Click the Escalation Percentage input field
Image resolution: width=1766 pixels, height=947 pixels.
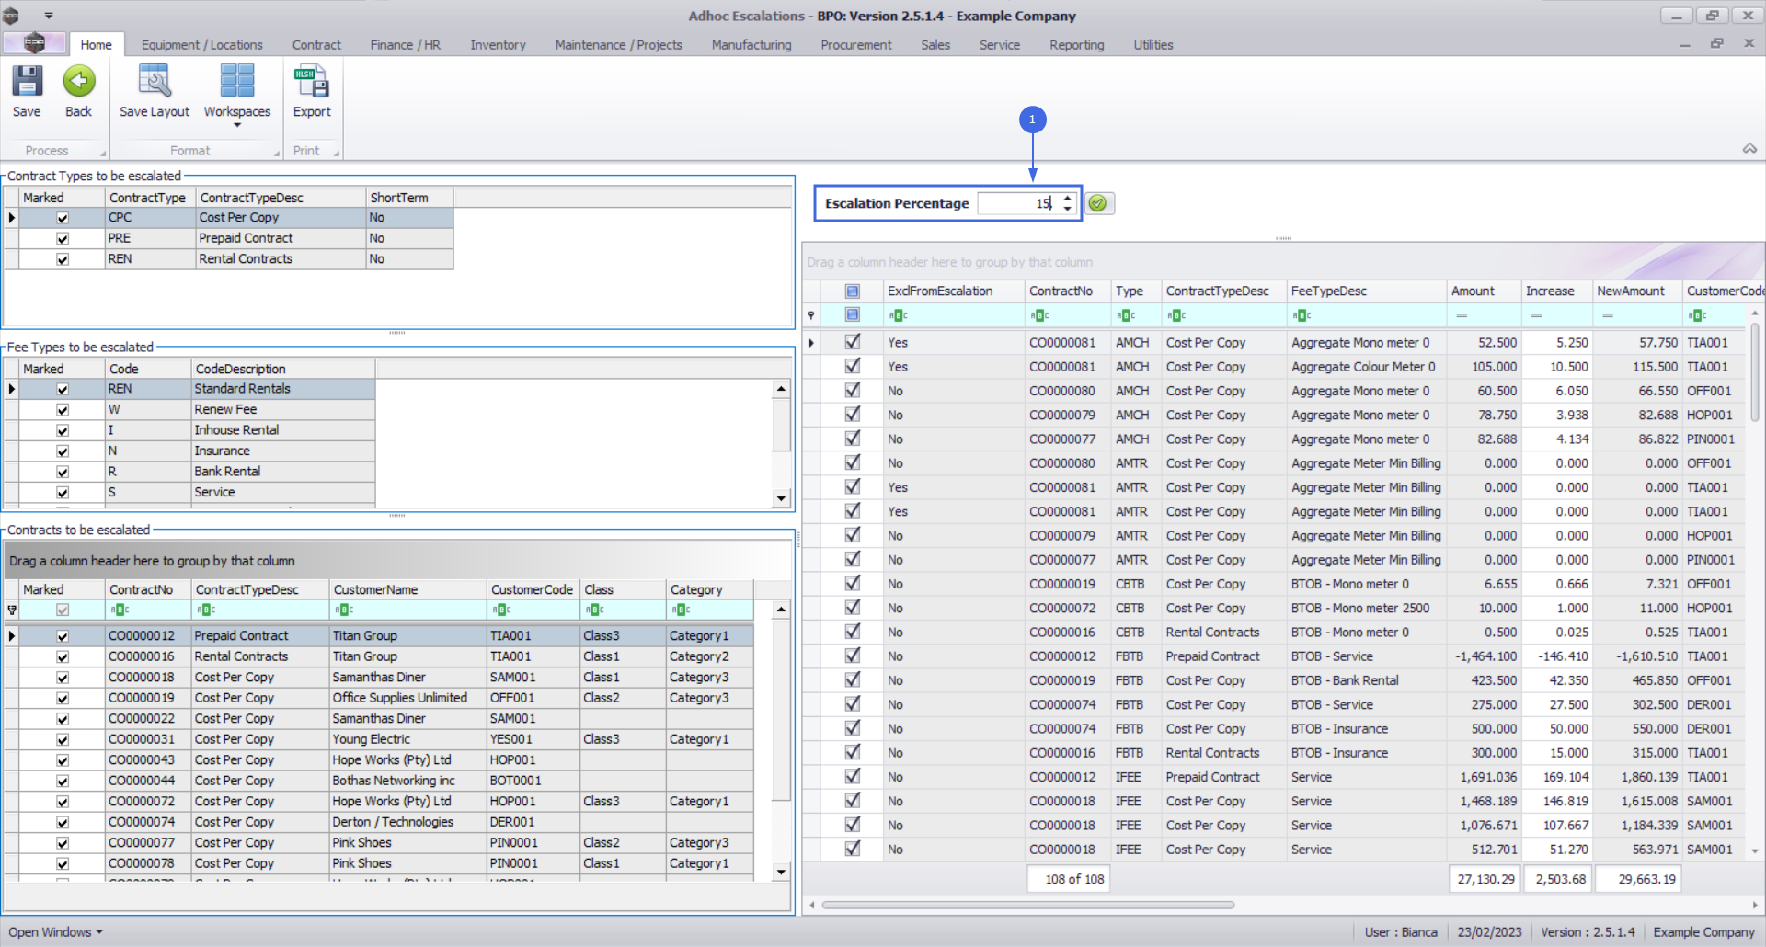[1016, 203]
